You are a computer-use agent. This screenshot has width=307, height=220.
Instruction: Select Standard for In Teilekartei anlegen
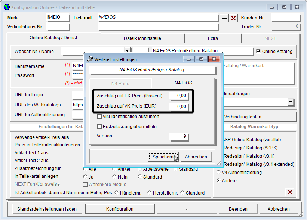coord(139,177)
